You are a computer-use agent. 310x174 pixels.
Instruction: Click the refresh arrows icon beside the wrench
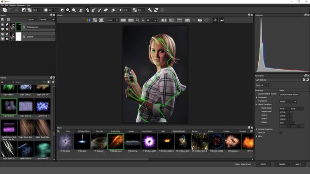156,10
